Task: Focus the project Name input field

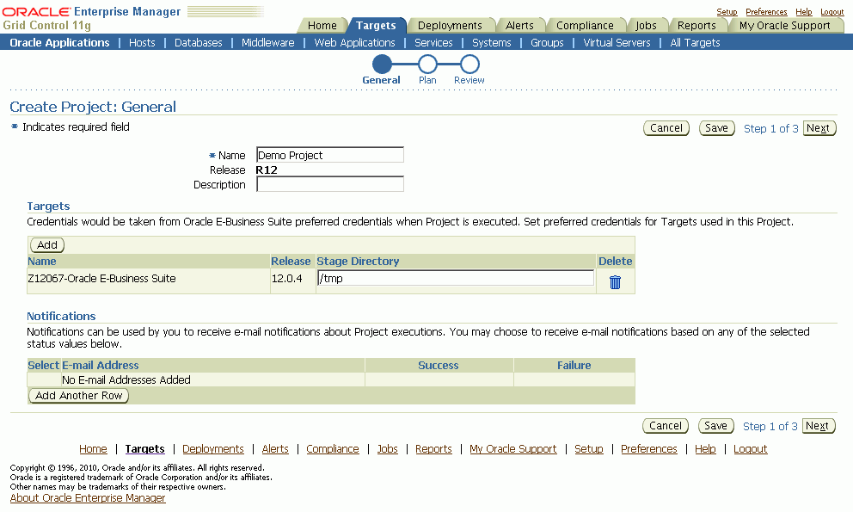Action: pos(329,155)
